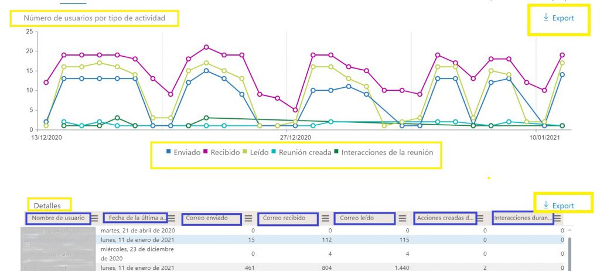600x271 pixels.
Task: Open the Fecha de la última column menu icon
Action: pos(172,218)
